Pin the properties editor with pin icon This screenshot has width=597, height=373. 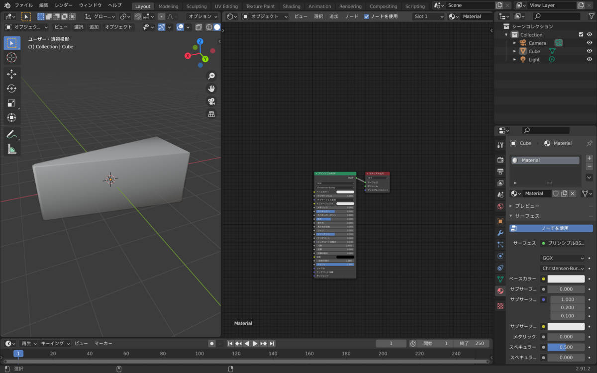tap(590, 143)
